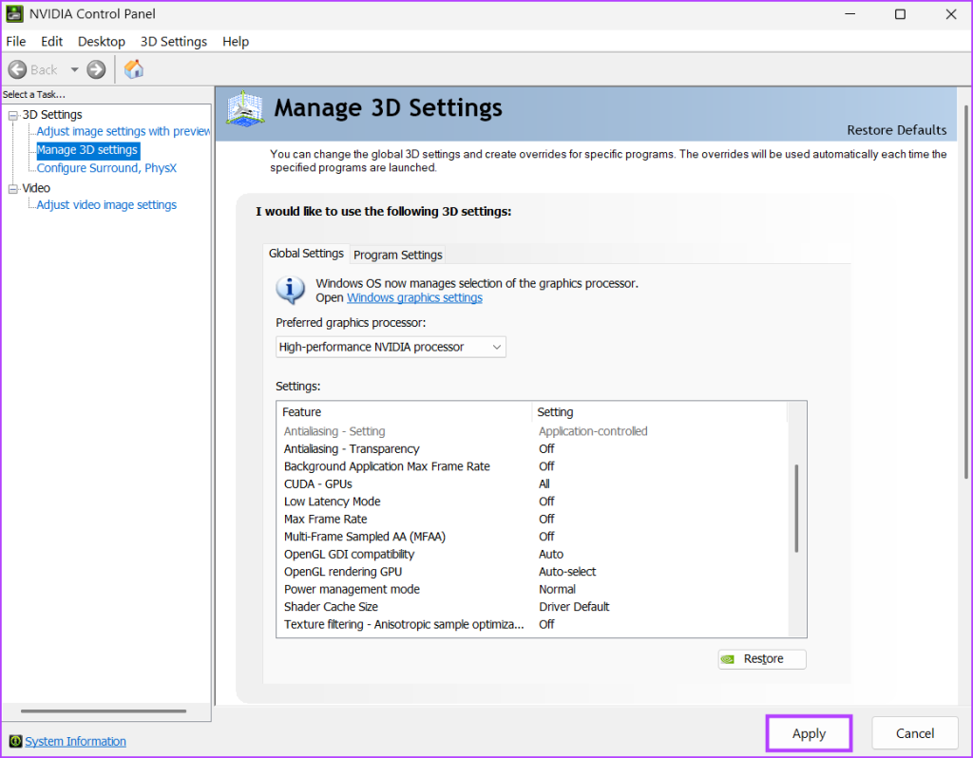Open the Back history dropdown arrow
The height and width of the screenshot is (758, 973).
click(x=74, y=69)
